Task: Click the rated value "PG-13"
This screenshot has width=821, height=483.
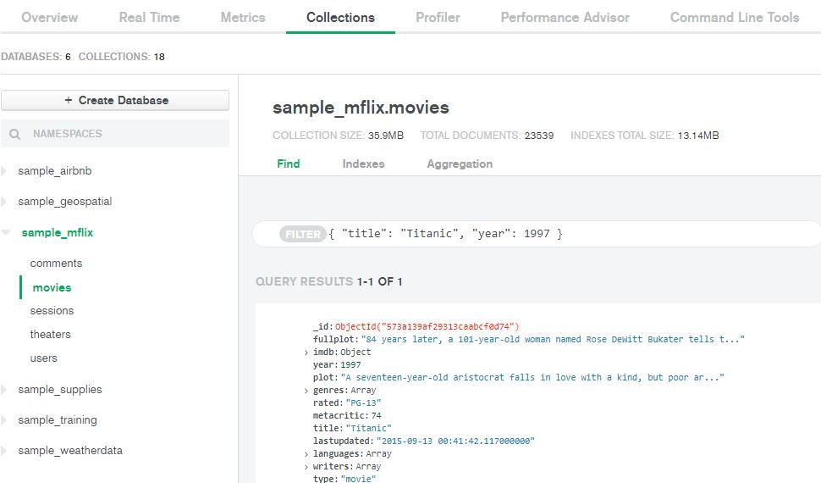Action: click(363, 402)
